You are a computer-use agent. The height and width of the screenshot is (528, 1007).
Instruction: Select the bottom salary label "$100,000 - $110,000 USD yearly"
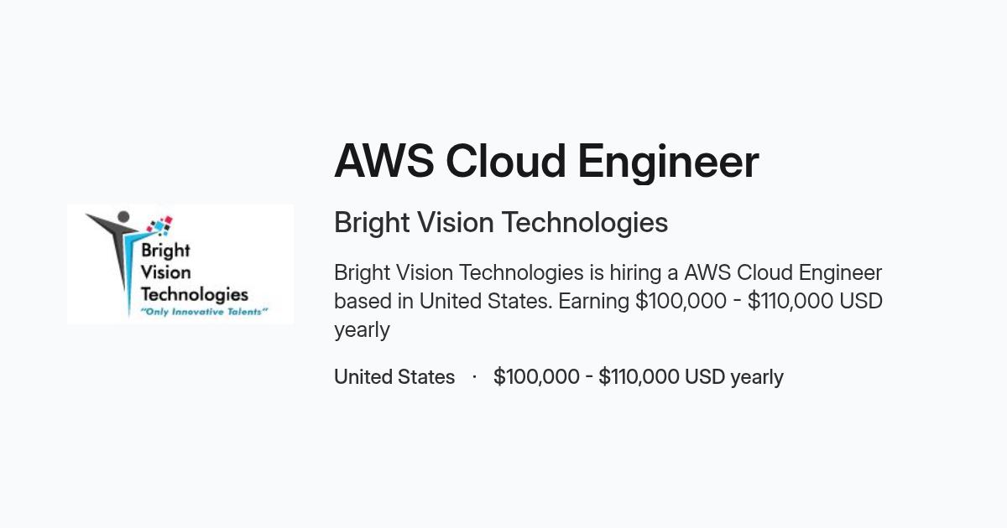tap(639, 377)
